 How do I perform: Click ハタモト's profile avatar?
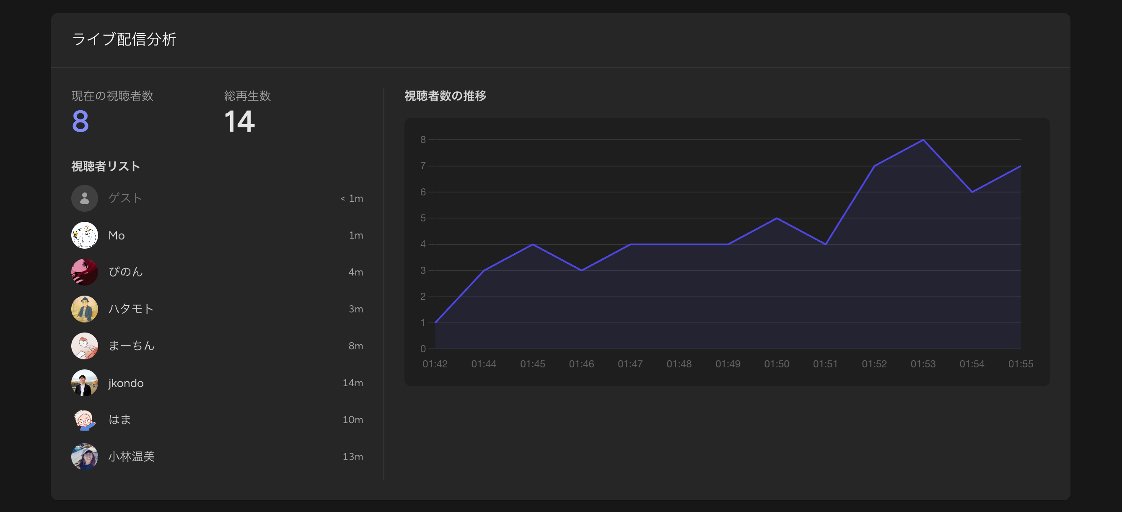[x=85, y=309]
